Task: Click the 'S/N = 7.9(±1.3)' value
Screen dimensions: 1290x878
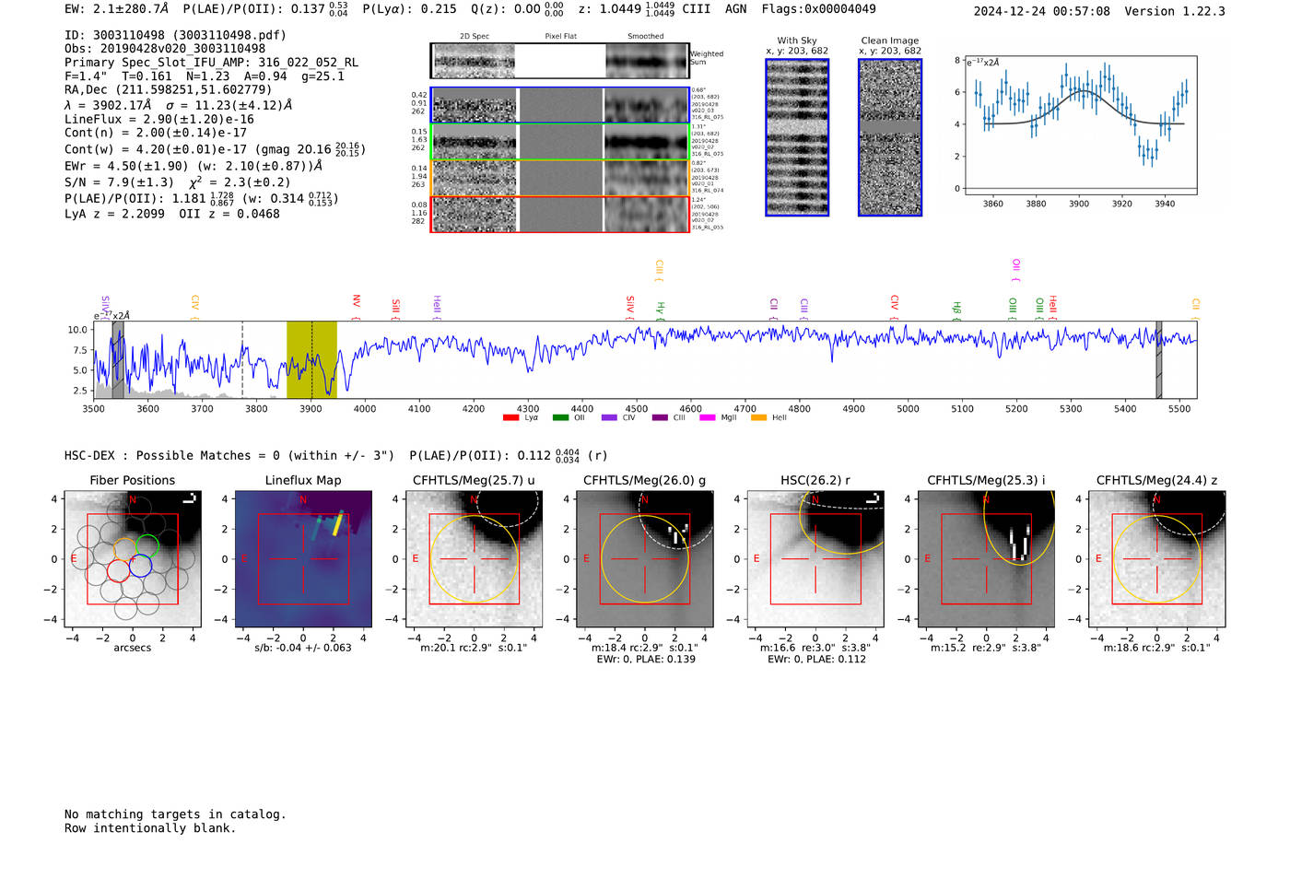Action: click(119, 182)
